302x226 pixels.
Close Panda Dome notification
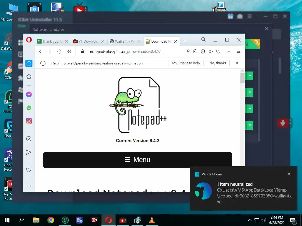289,174
